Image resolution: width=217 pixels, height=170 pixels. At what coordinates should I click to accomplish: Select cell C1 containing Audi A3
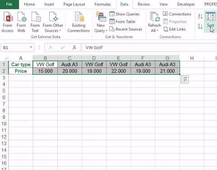coord(70,65)
